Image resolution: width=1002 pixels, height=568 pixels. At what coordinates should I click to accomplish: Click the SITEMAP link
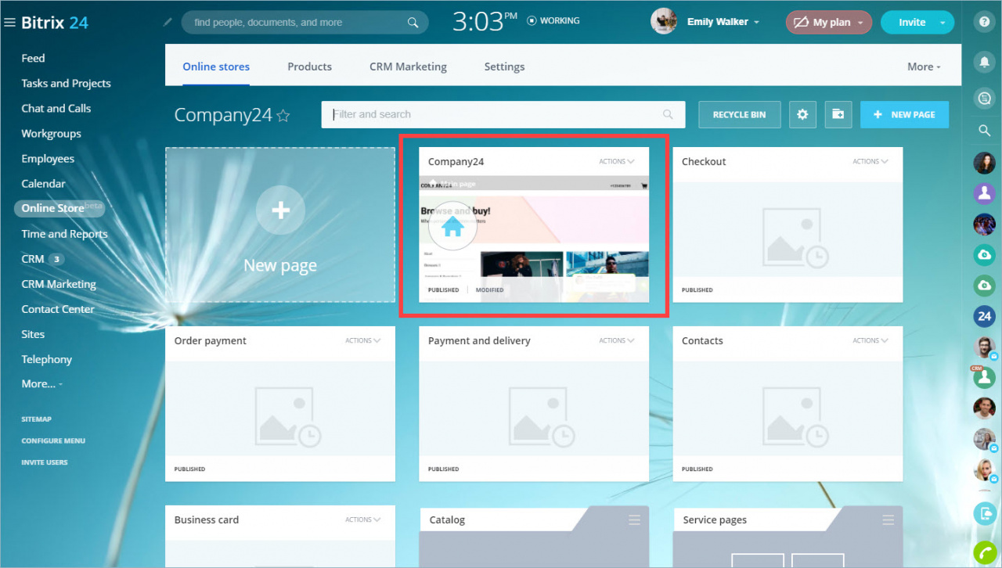tap(36, 419)
